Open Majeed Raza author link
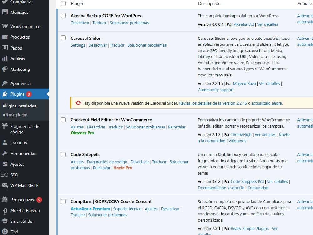313x235 pixels. click(x=244, y=84)
